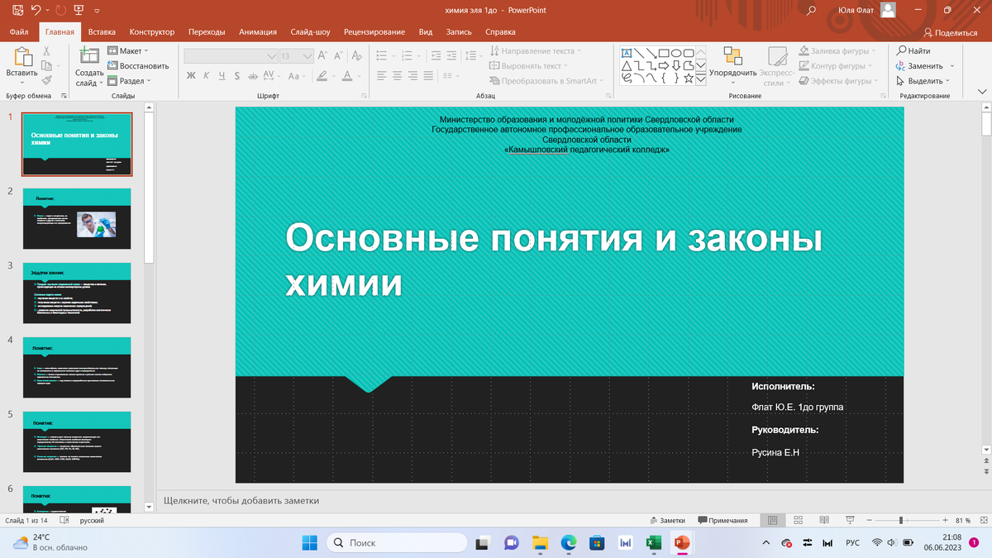This screenshot has width=992, height=558.
Task: Click the Copy icon in clipboard group
Action: pyautogui.click(x=47, y=65)
